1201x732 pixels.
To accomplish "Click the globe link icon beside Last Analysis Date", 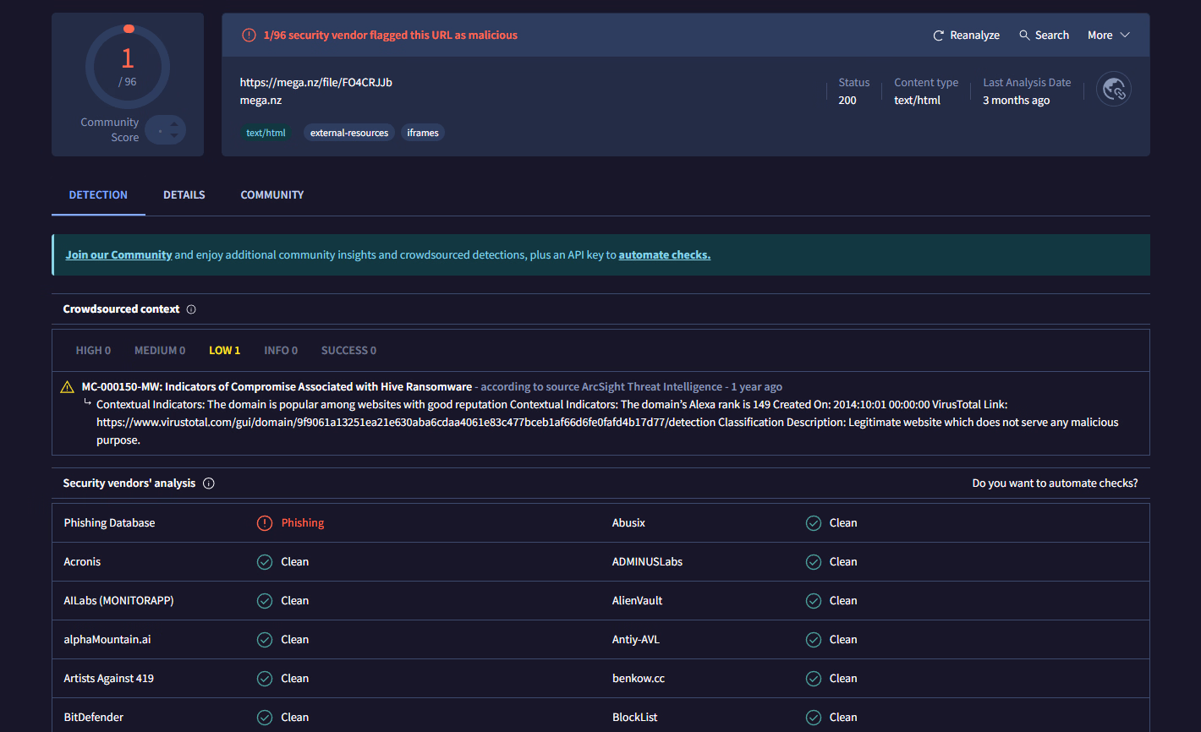I will tap(1114, 89).
